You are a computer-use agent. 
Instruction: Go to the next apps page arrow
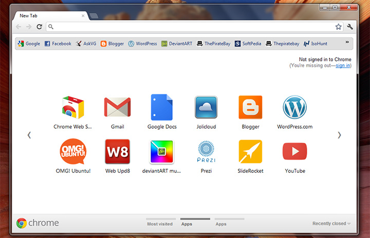(339, 135)
